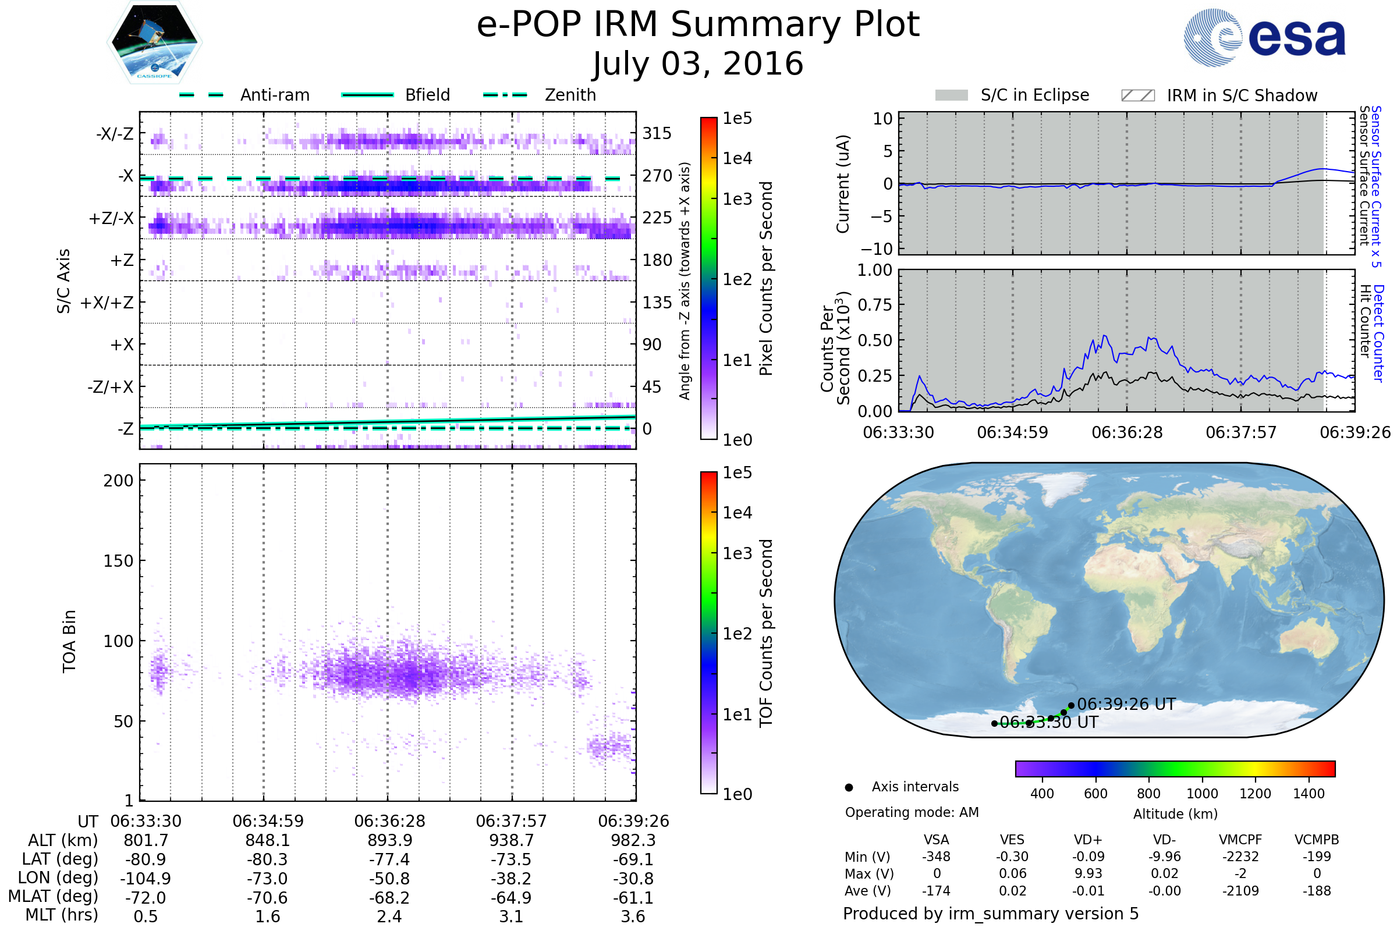Viewport: 1397px width, 931px height.
Task: Click the CASSIOPE satellite hexagon logo
Action: [x=154, y=42]
